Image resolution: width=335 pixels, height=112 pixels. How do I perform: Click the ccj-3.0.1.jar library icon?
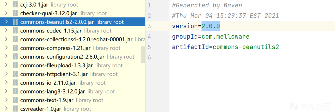(x=16, y=5)
